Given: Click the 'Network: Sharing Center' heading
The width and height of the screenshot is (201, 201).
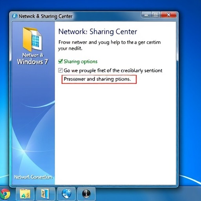Looking at the screenshot, I should pos(98,31).
